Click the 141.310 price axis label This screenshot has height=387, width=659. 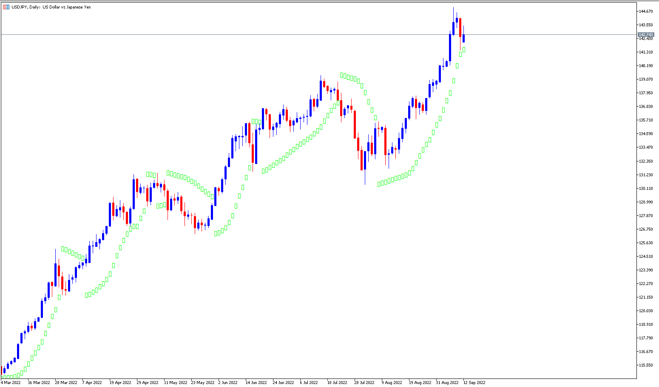pyautogui.click(x=646, y=52)
